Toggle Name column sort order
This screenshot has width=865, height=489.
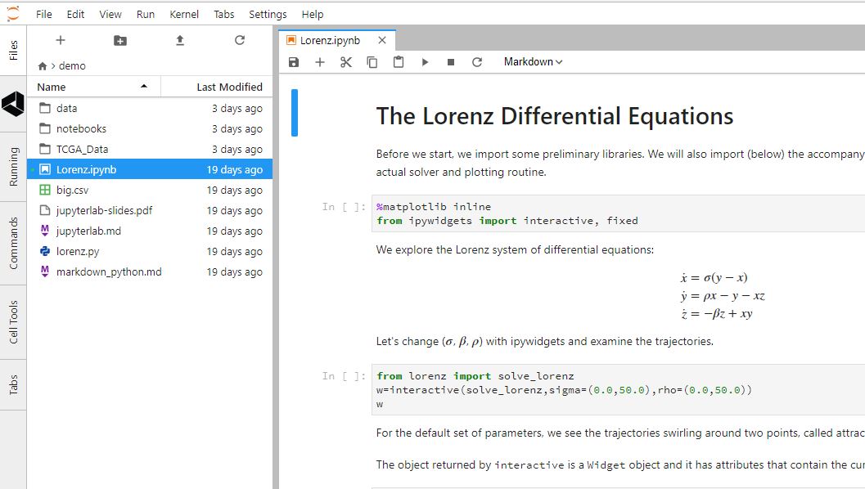point(50,87)
